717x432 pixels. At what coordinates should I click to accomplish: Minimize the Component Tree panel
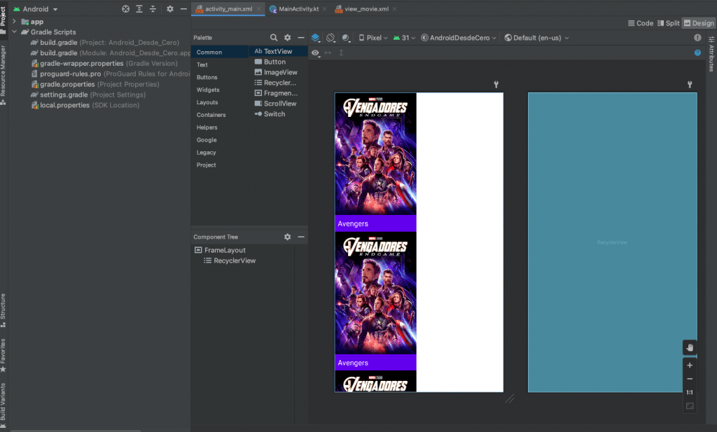pos(301,237)
